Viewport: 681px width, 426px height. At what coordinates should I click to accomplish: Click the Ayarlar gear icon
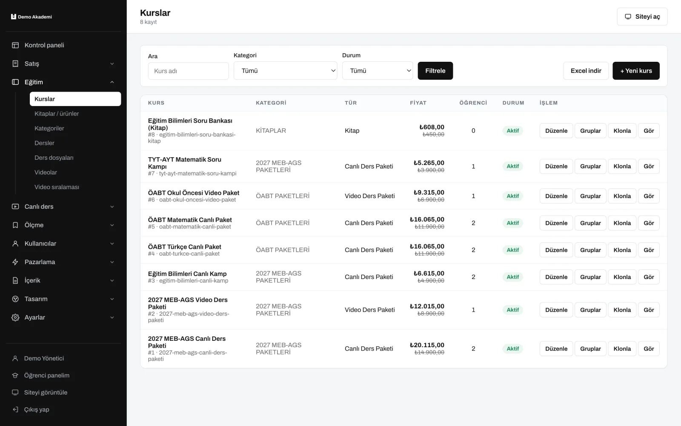15,317
